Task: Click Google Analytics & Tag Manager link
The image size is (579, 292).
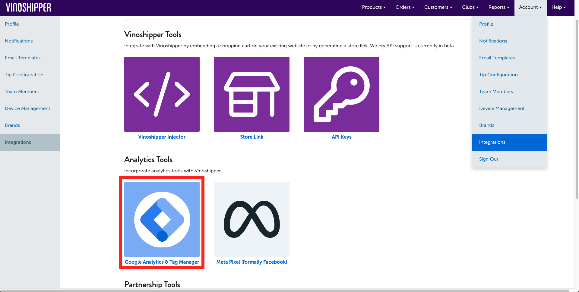Action: (162, 262)
